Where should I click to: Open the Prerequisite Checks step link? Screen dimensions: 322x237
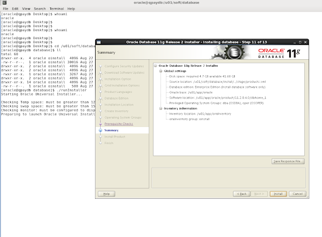pos(119,124)
